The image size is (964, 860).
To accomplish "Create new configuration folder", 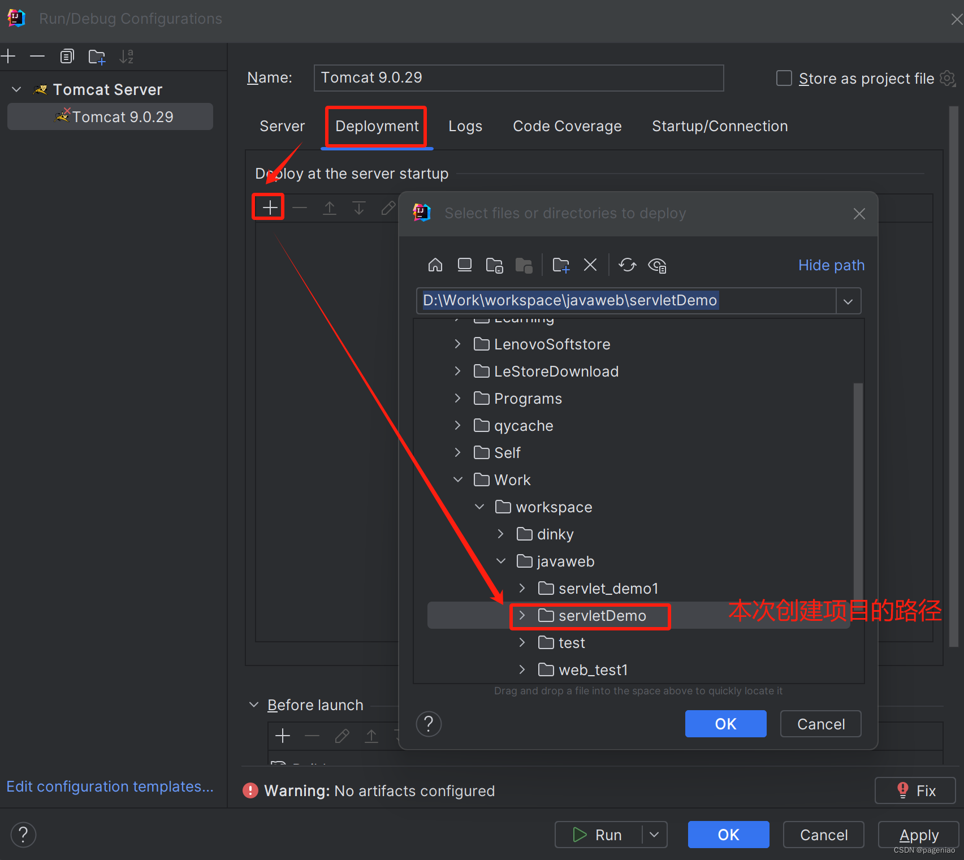I will coord(97,57).
